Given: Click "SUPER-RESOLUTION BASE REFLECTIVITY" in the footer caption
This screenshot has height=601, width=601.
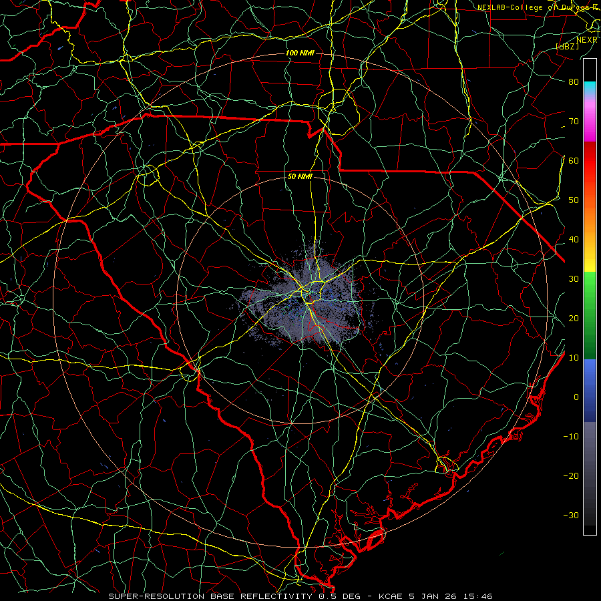Looking at the screenshot, I should pyautogui.click(x=210, y=596).
